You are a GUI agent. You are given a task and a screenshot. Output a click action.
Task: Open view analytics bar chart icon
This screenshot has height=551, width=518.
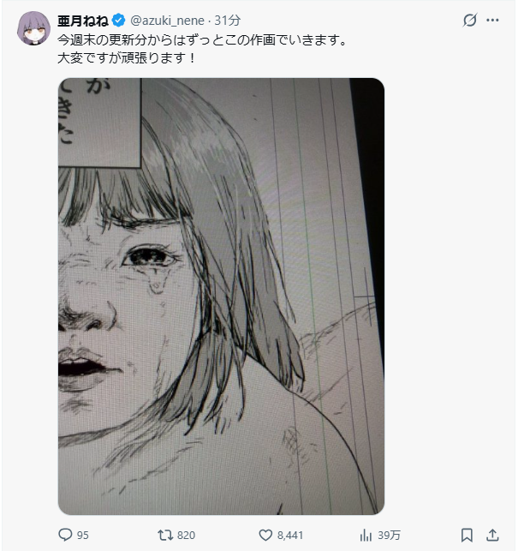click(366, 535)
